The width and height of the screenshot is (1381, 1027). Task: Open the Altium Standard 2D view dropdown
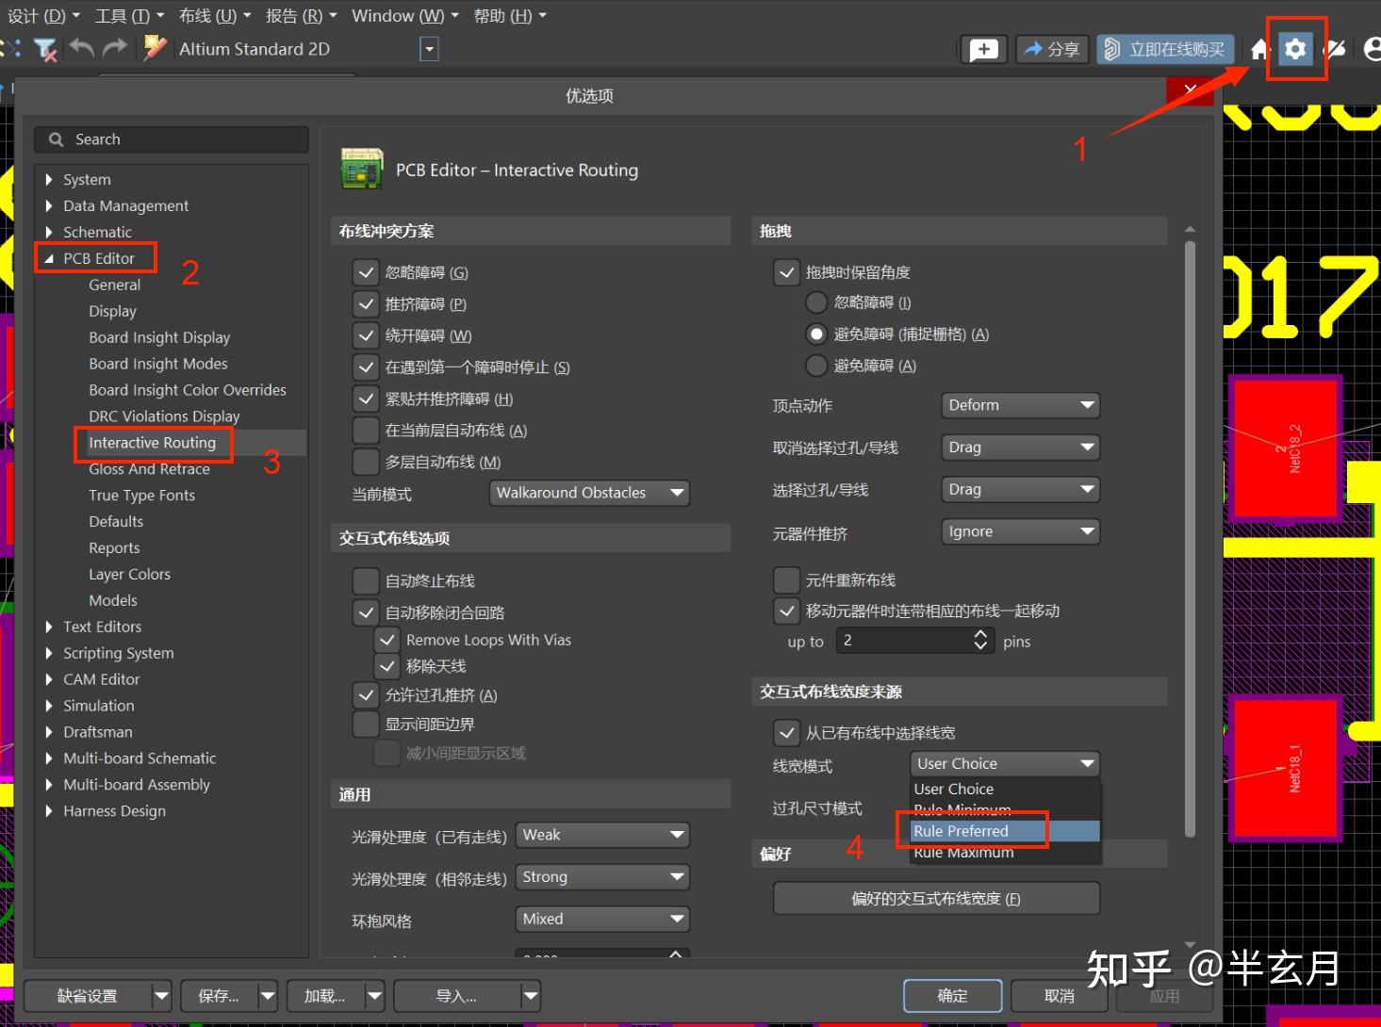[429, 49]
